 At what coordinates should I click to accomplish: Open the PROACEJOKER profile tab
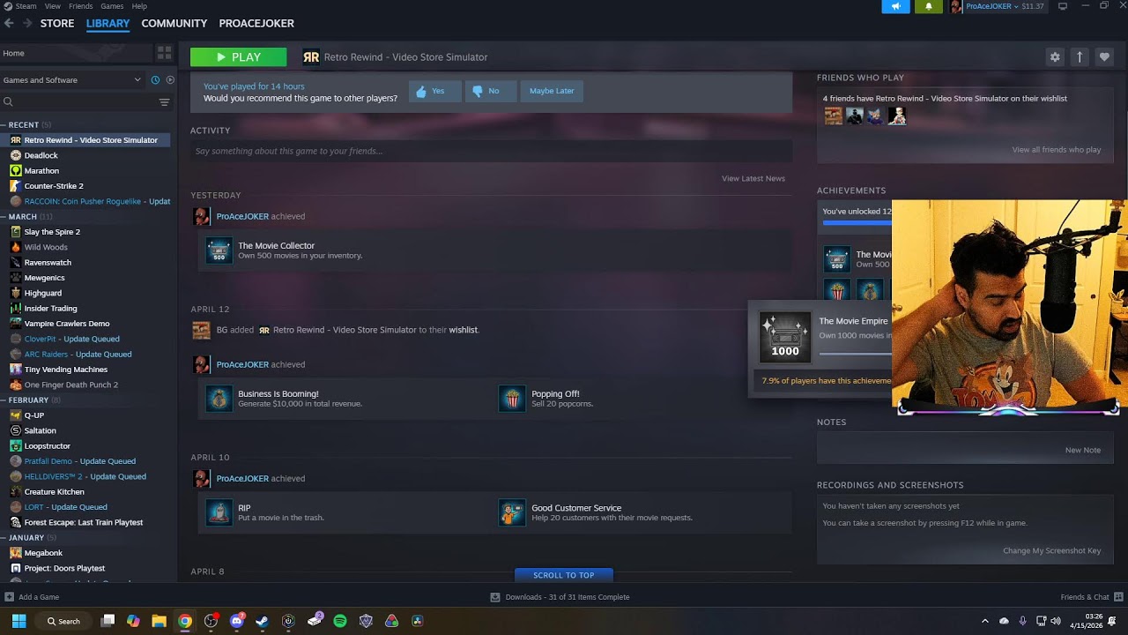256,23
